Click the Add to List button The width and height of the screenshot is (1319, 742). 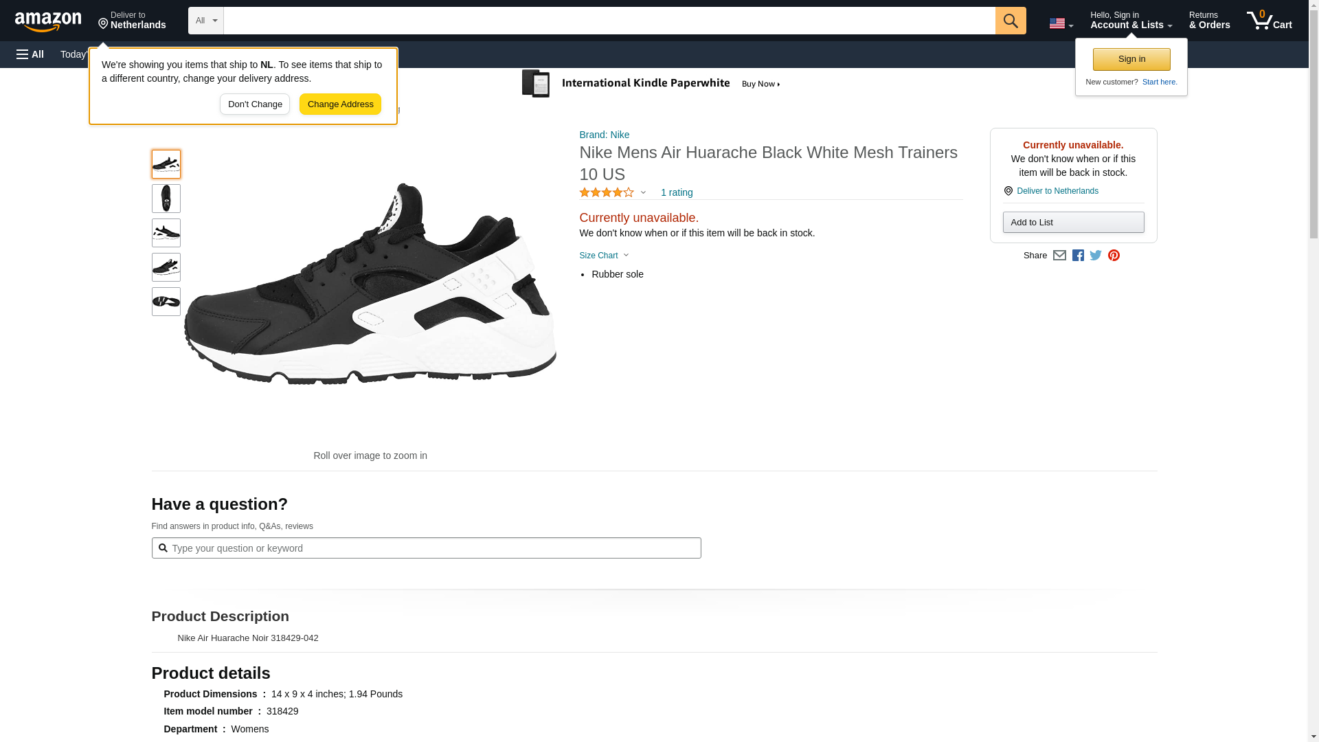tap(1073, 223)
